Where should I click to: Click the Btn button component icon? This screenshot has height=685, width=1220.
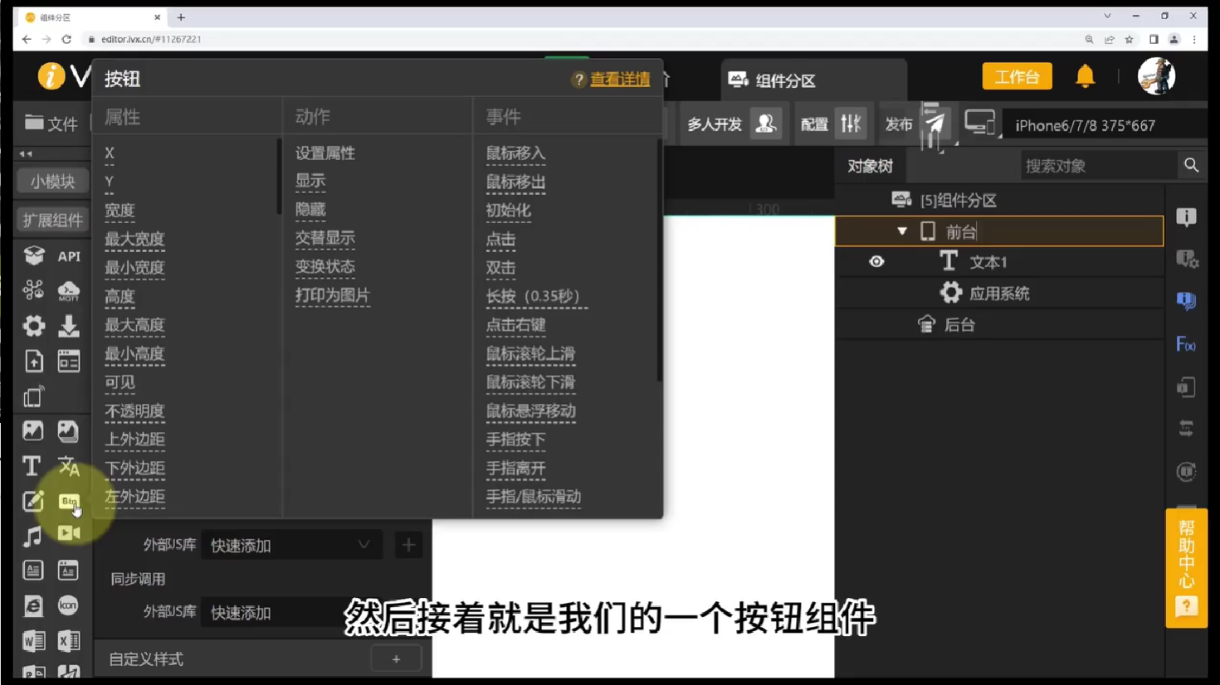pyautogui.click(x=69, y=501)
